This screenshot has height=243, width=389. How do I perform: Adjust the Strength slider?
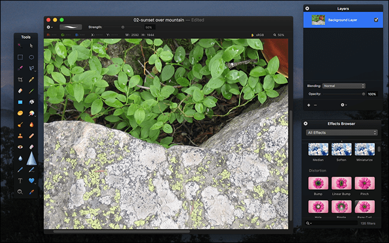(123, 27)
